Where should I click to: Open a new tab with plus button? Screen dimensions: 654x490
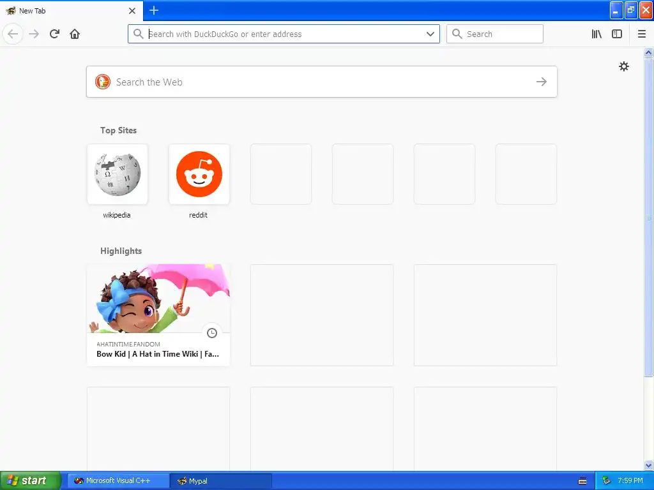click(154, 10)
